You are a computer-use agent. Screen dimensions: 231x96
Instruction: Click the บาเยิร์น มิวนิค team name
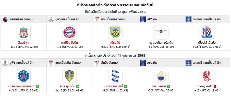pyautogui.click(x=69, y=43)
